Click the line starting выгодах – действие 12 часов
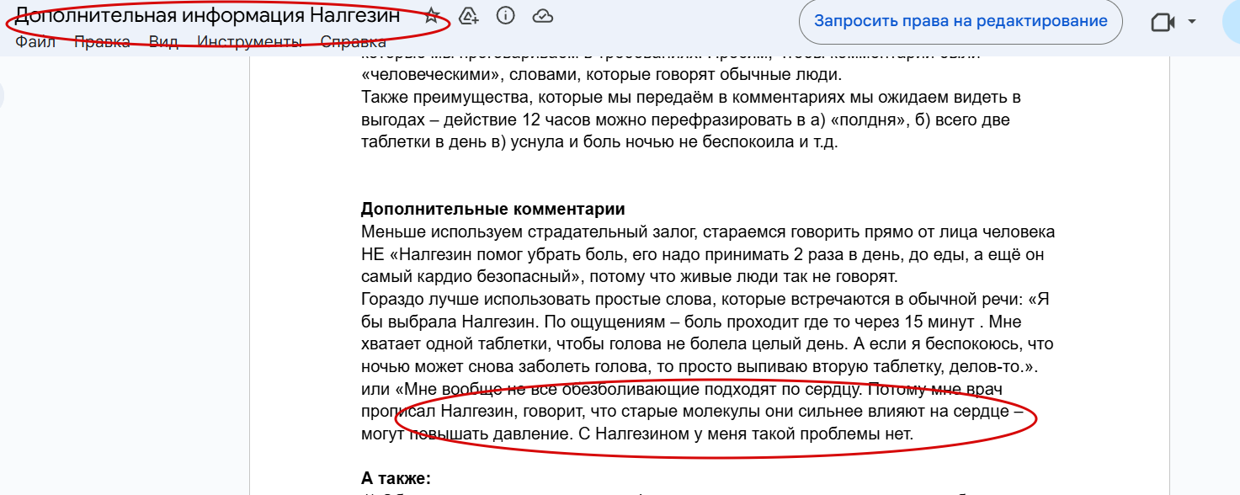 (685, 120)
